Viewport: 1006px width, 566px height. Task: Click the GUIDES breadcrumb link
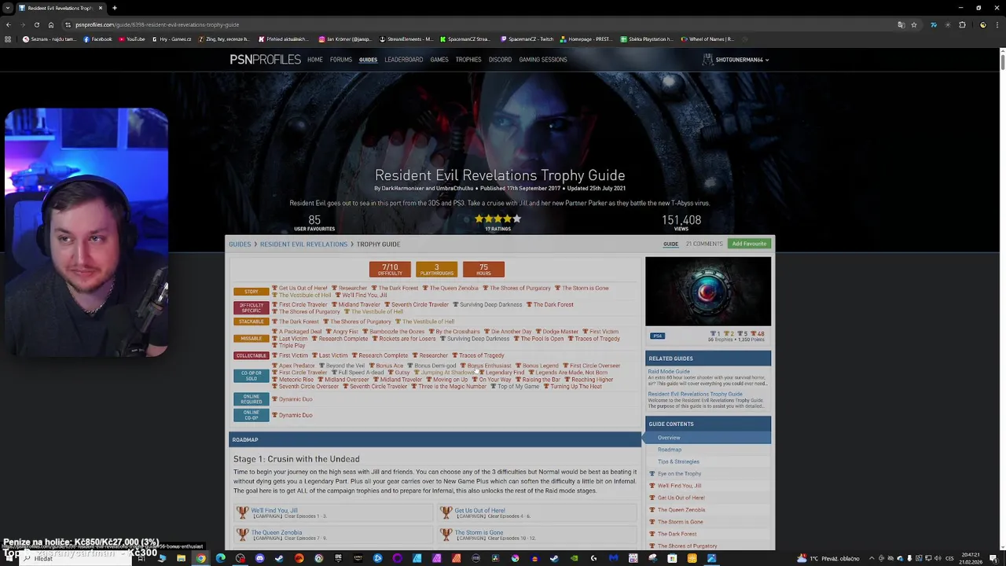pos(240,244)
